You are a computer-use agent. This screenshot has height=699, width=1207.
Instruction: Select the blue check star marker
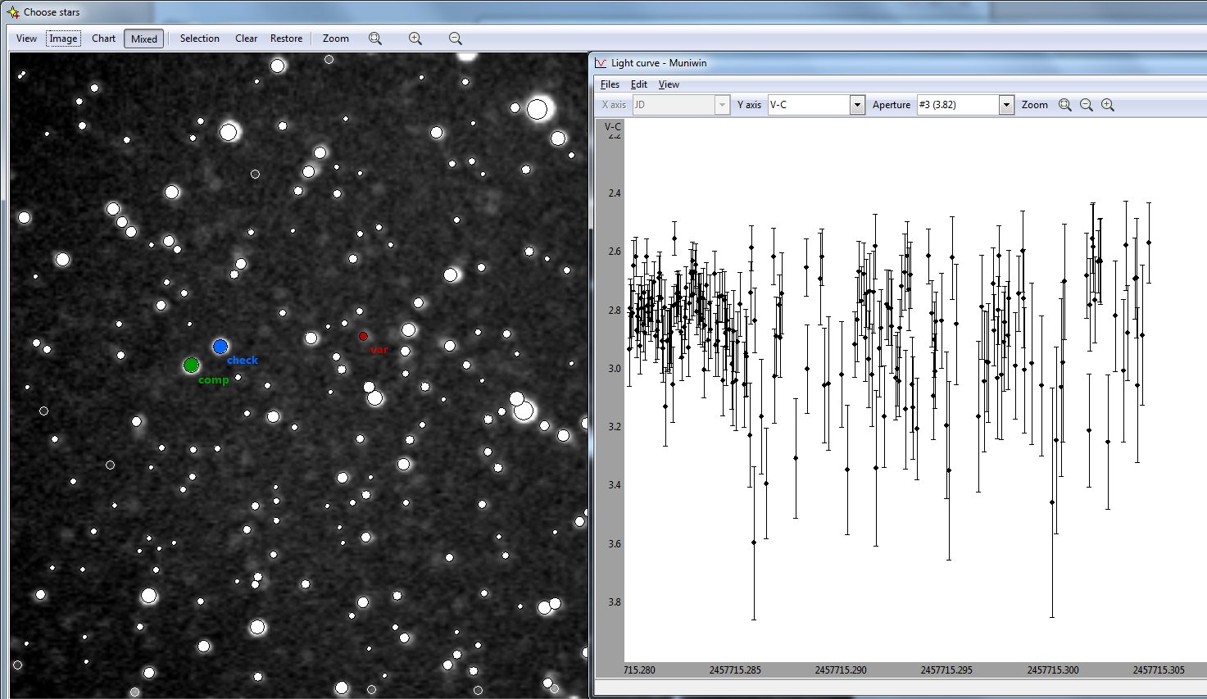220,347
